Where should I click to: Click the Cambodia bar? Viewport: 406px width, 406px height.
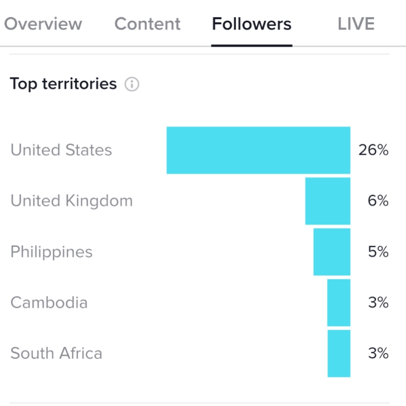339,302
